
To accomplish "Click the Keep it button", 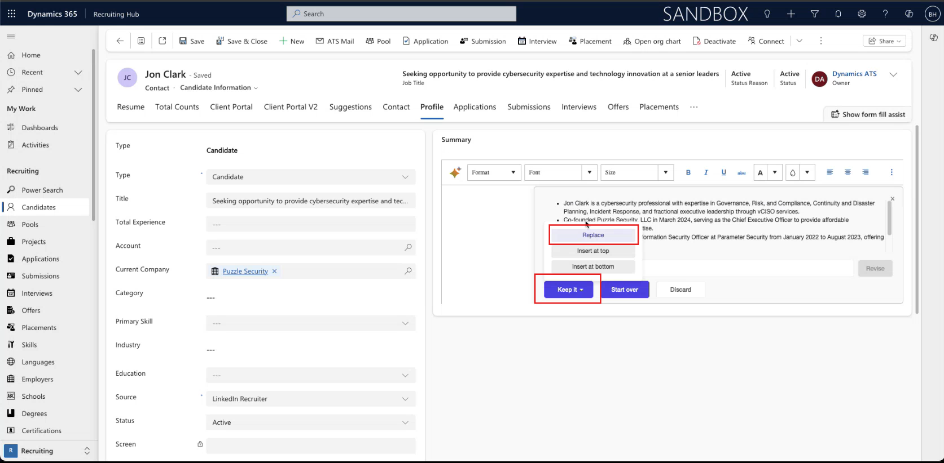I will pos(569,290).
